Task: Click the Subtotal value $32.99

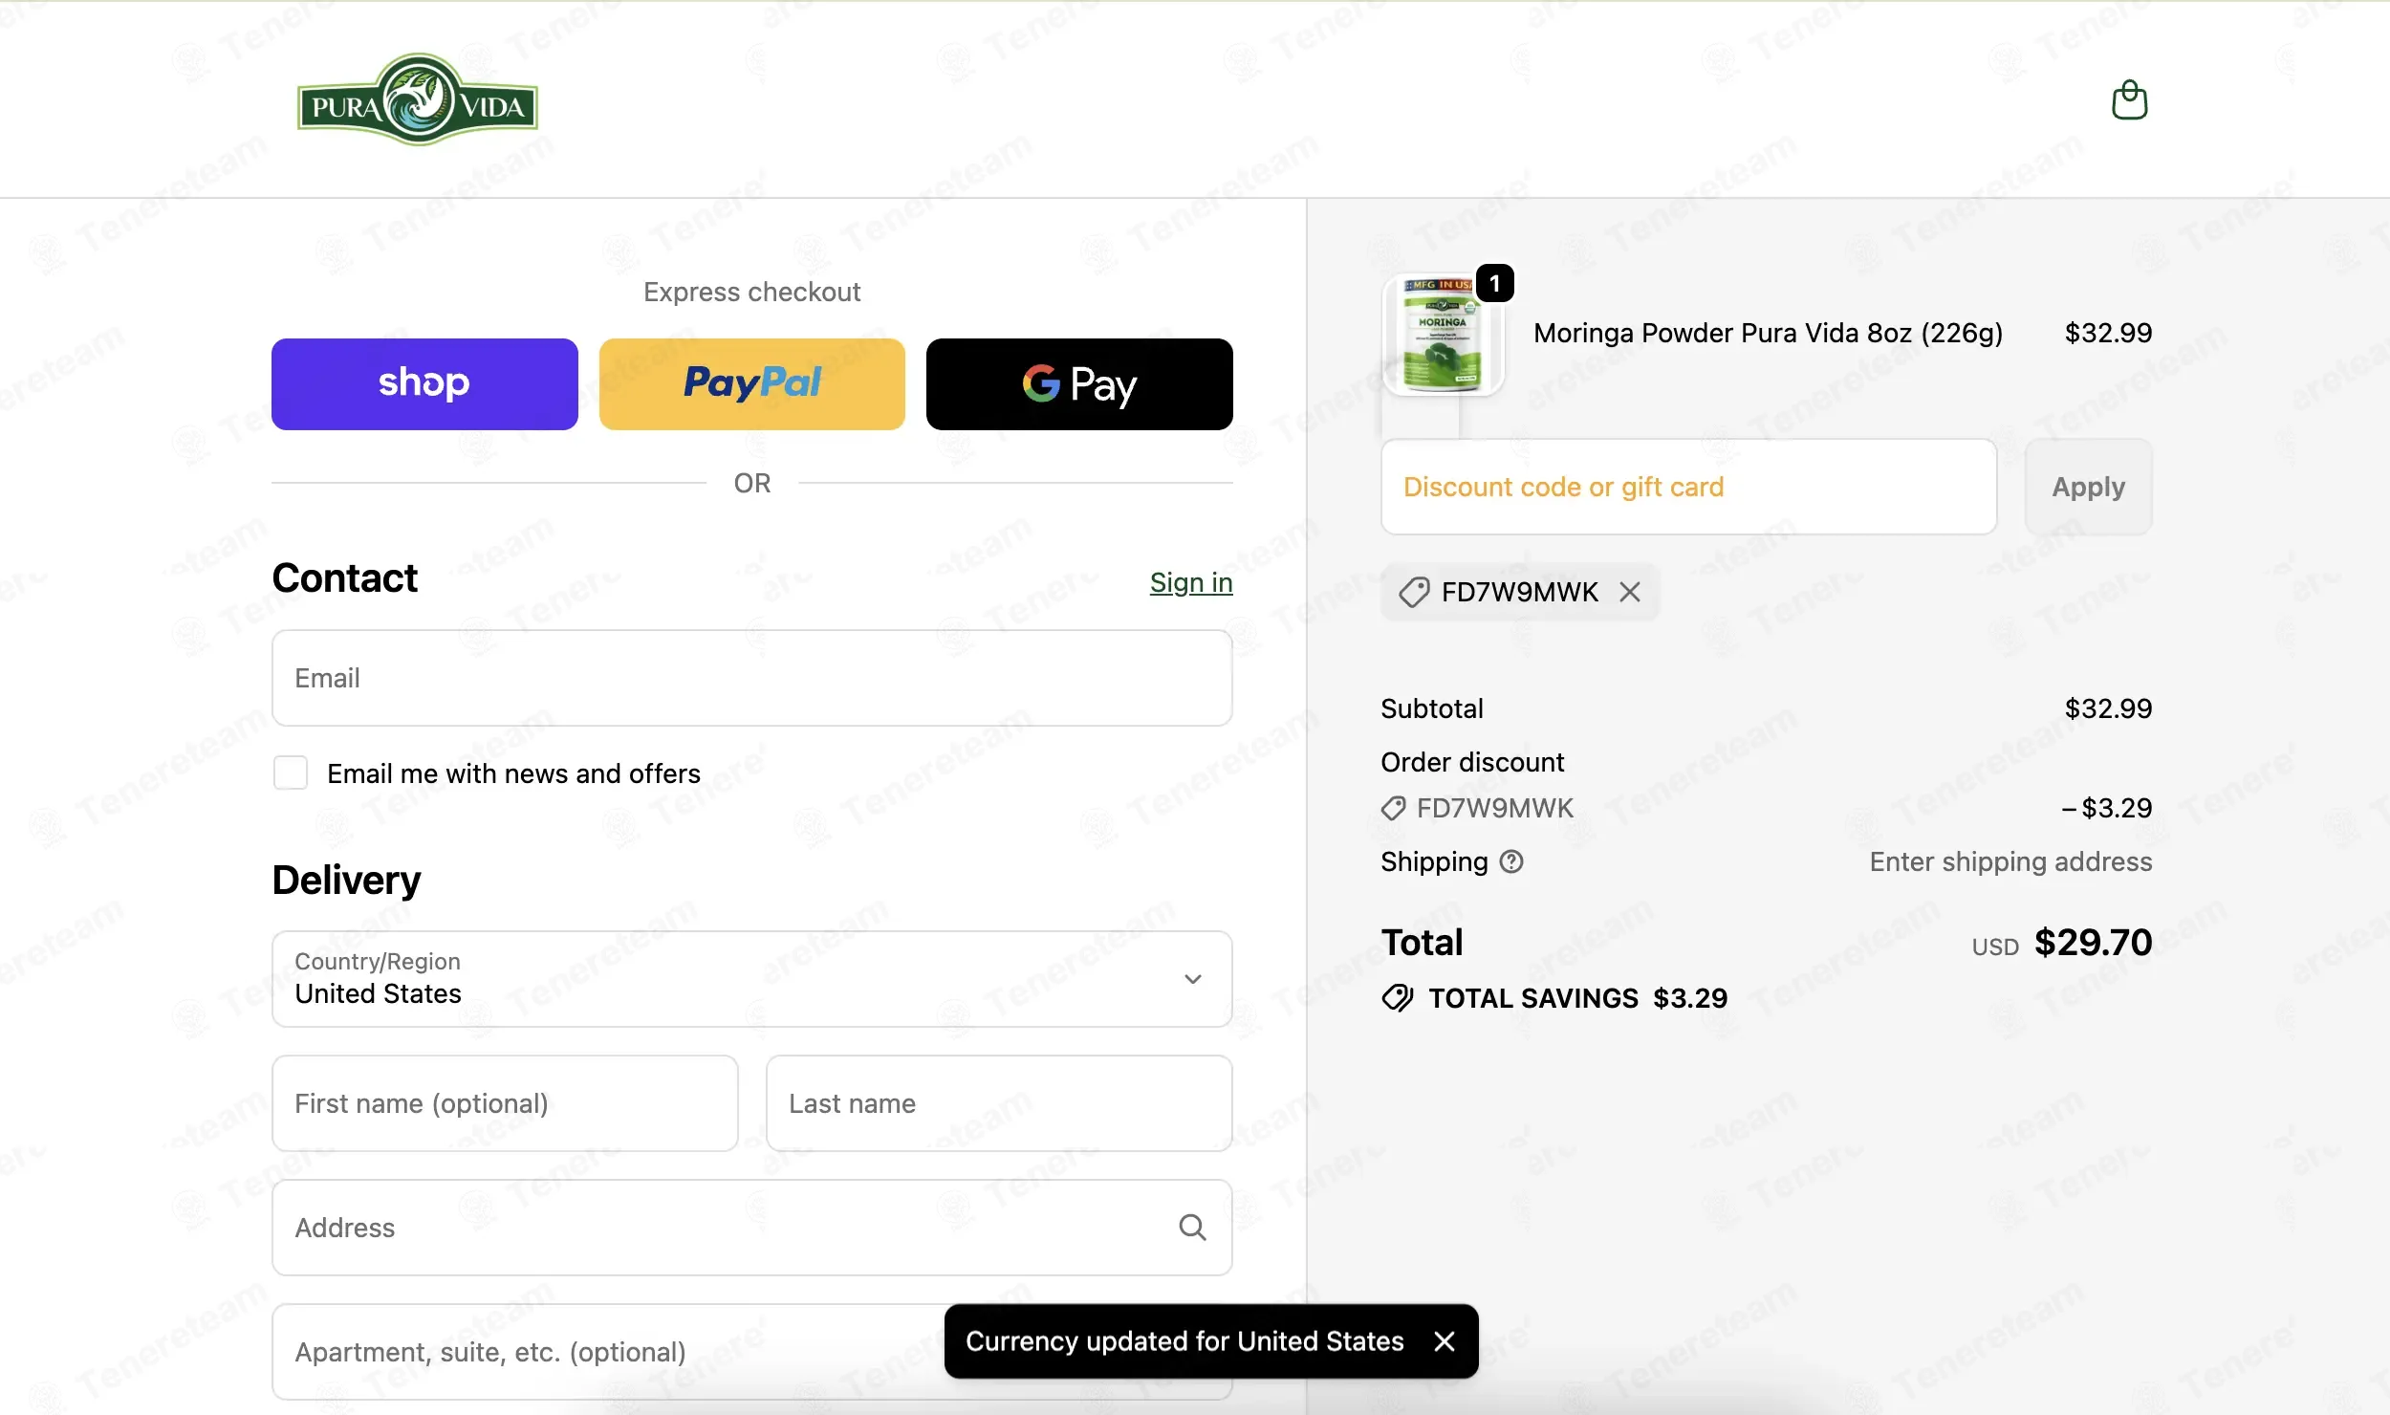Action: point(2108,708)
